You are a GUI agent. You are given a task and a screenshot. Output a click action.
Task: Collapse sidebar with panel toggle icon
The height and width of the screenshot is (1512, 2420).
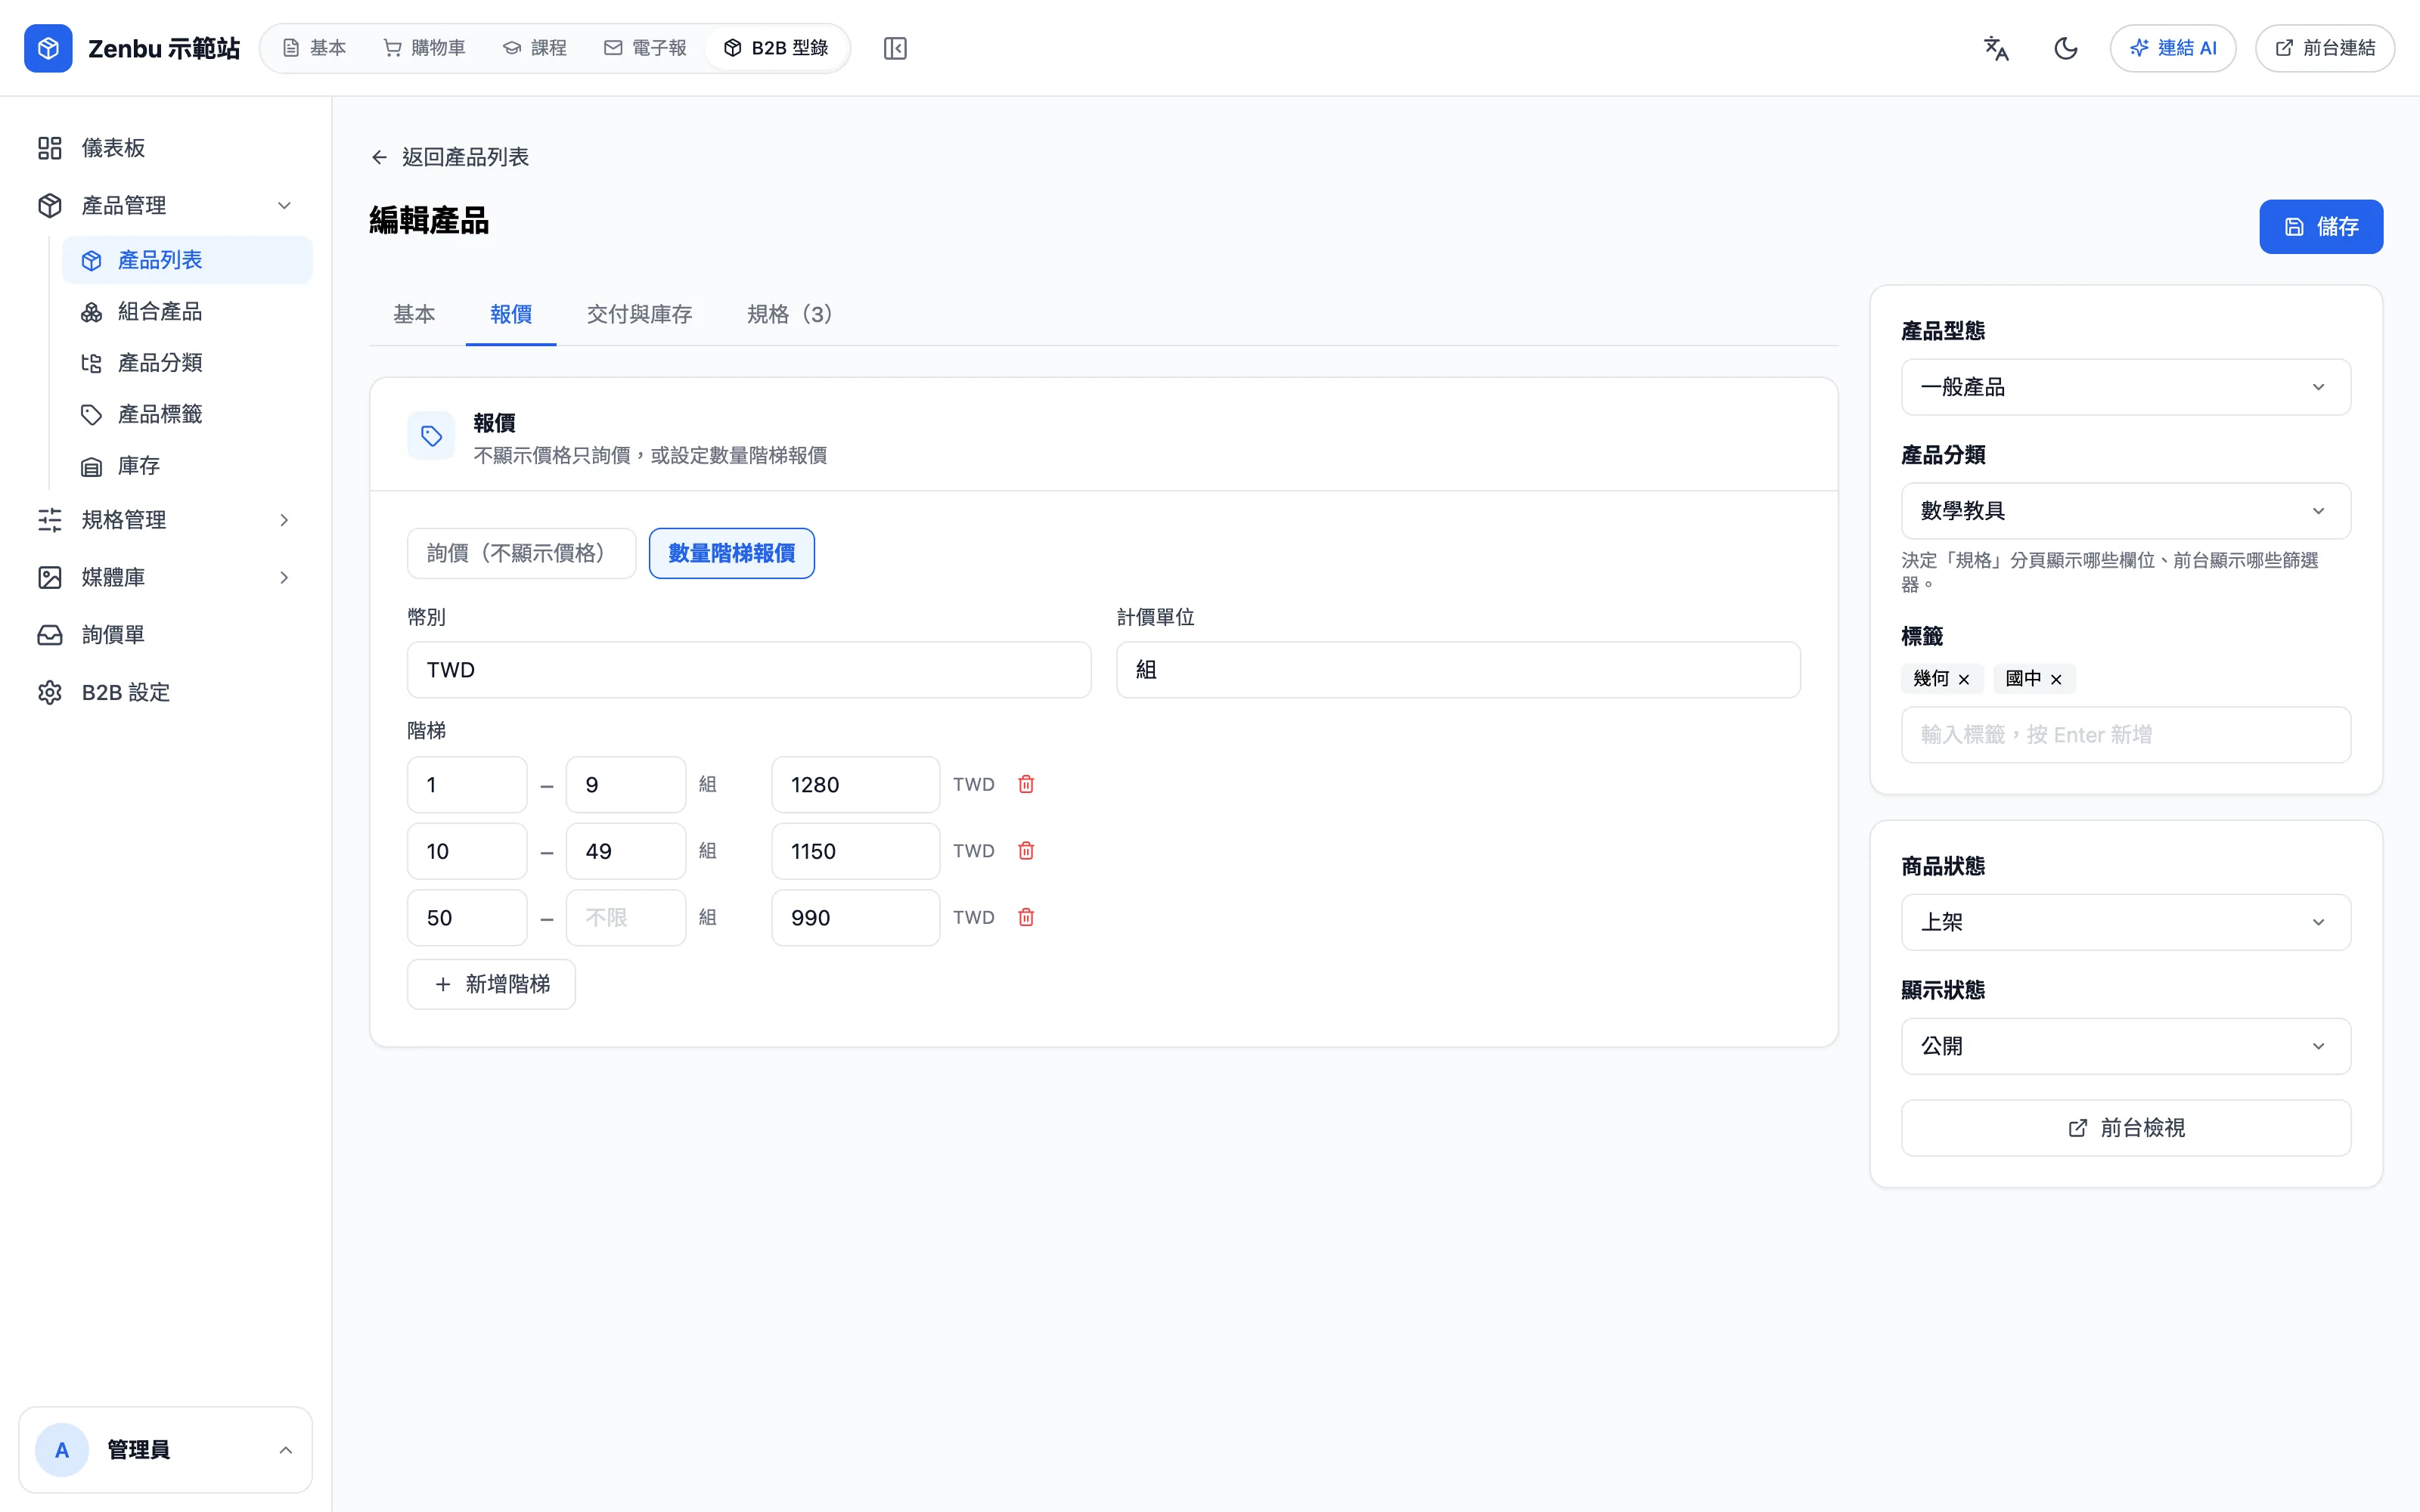click(895, 48)
